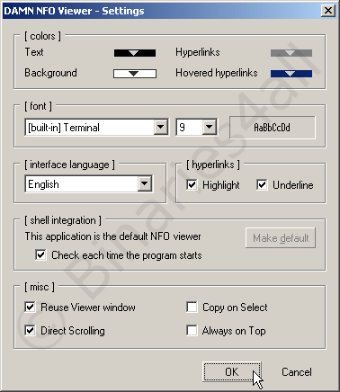The height and width of the screenshot is (392, 340).
Task: Click the '[ shell integration ]' group heading
Action: 63,220
